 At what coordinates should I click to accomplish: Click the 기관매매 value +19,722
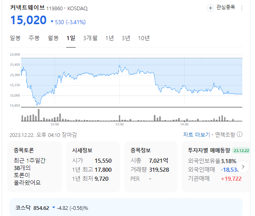tap(231, 179)
